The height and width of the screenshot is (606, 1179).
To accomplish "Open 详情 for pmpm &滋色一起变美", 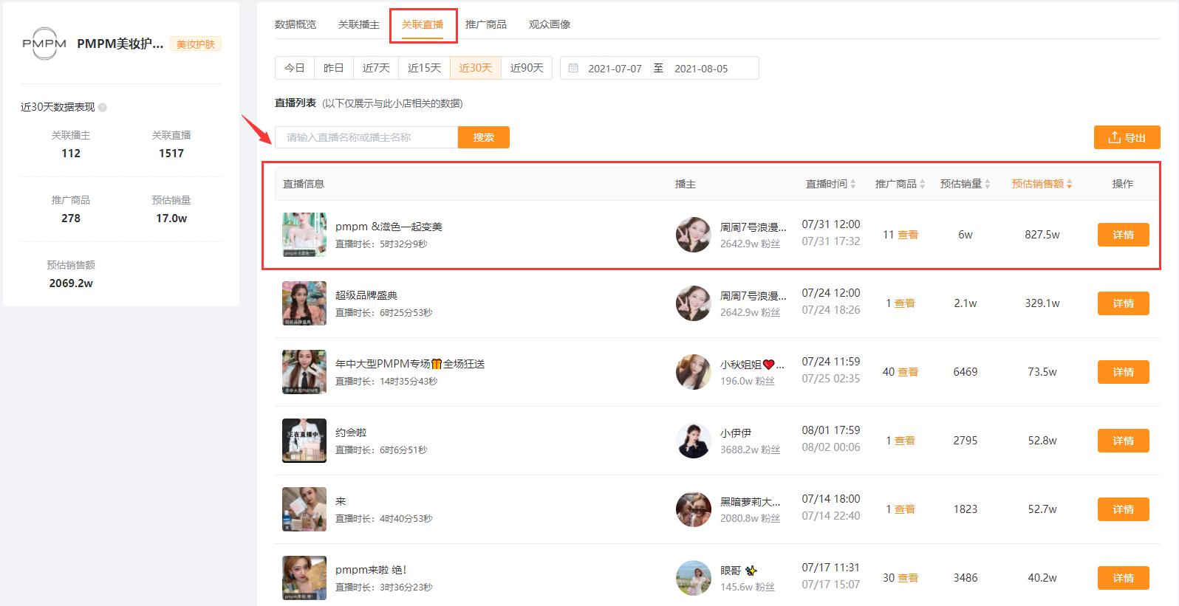I will pos(1124,235).
